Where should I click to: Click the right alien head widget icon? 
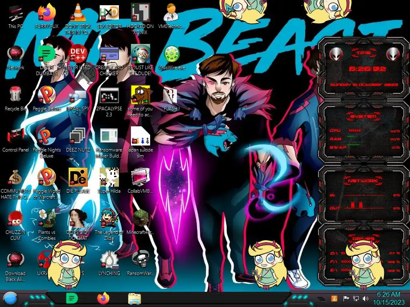click(x=393, y=54)
